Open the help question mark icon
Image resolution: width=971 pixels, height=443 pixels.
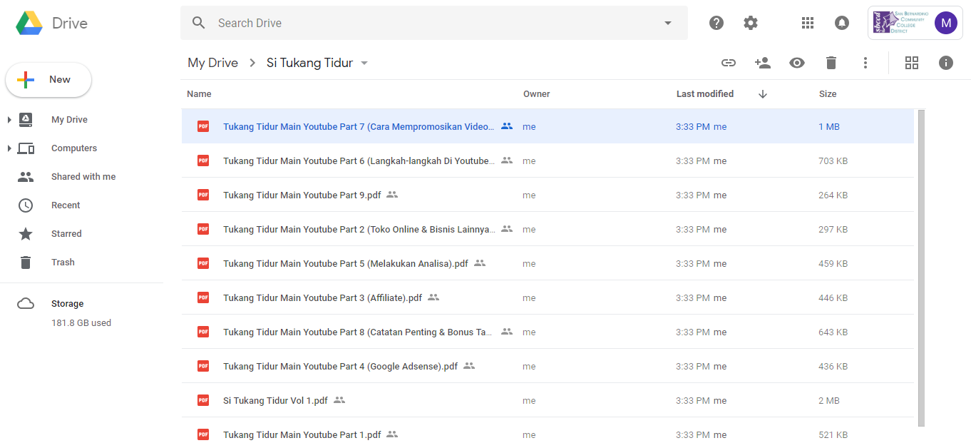716,23
